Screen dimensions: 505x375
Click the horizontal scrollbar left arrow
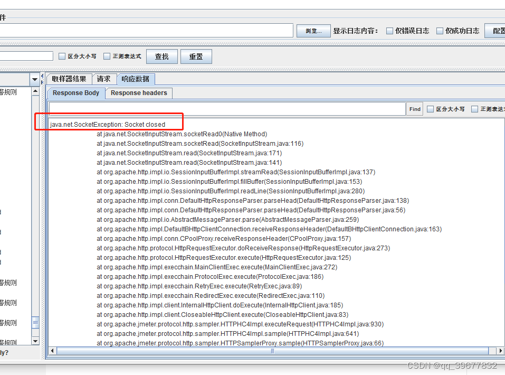(x=52, y=351)
